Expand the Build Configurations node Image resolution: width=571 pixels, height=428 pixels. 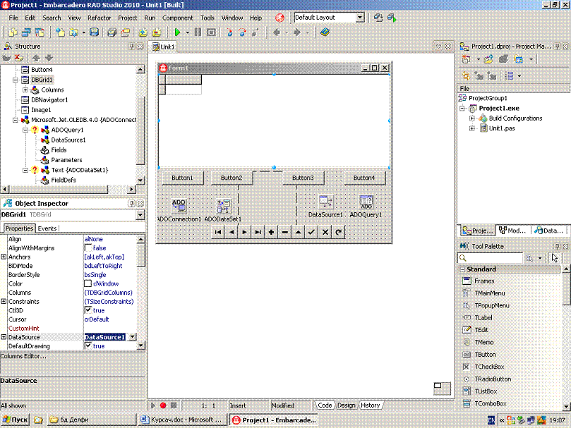[472, 118]
